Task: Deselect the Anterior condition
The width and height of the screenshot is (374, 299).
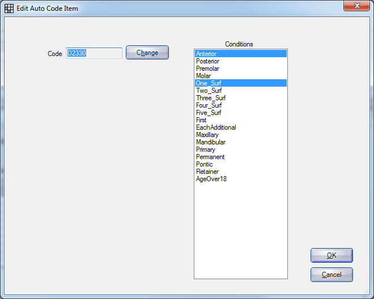Action: [241, 54]
